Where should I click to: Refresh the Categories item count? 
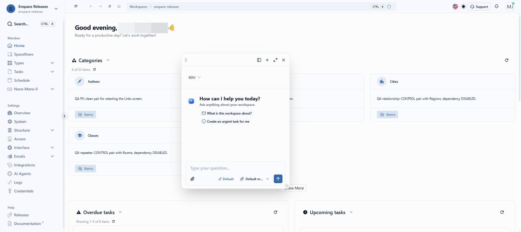(x=94, y=69)
